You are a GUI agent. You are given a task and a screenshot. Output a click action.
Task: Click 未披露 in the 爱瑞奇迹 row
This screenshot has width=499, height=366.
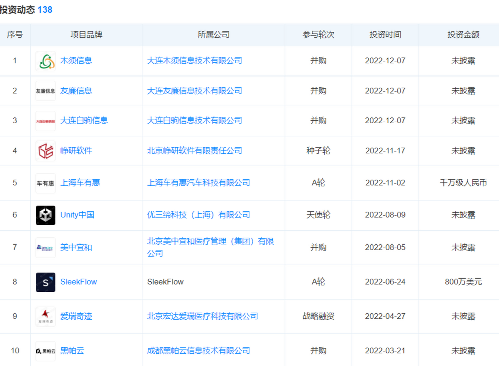pos(463,316)
